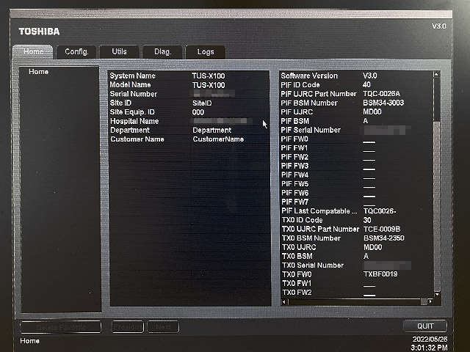Click the V3.0 version label at top right
Image resolution: width=470 pixels, height=352 pixels.
pos(439,26)
